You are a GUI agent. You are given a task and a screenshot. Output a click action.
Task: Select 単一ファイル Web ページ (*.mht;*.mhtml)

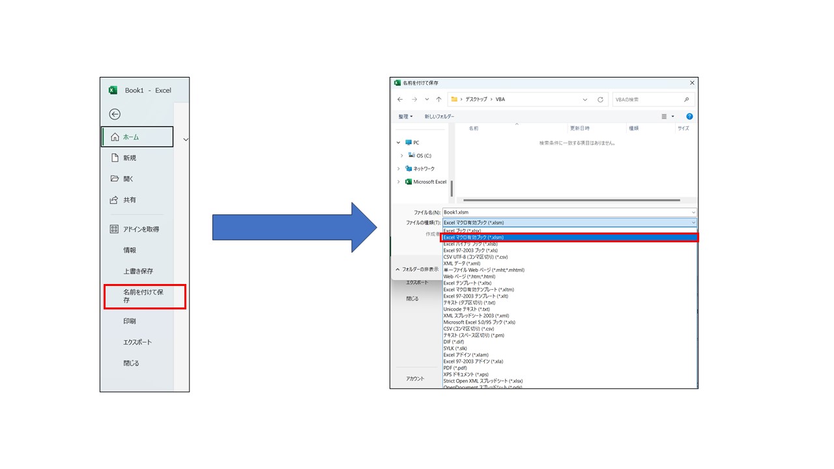(568, 270)
